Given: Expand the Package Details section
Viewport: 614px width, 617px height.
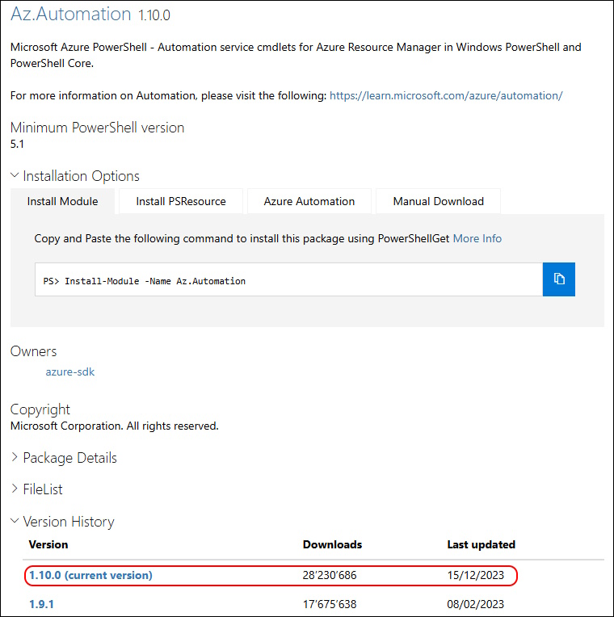Looking at the screenshot, I should 64,458.
